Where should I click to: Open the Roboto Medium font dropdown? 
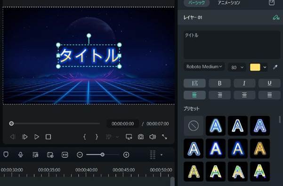(x=204, y=67)
